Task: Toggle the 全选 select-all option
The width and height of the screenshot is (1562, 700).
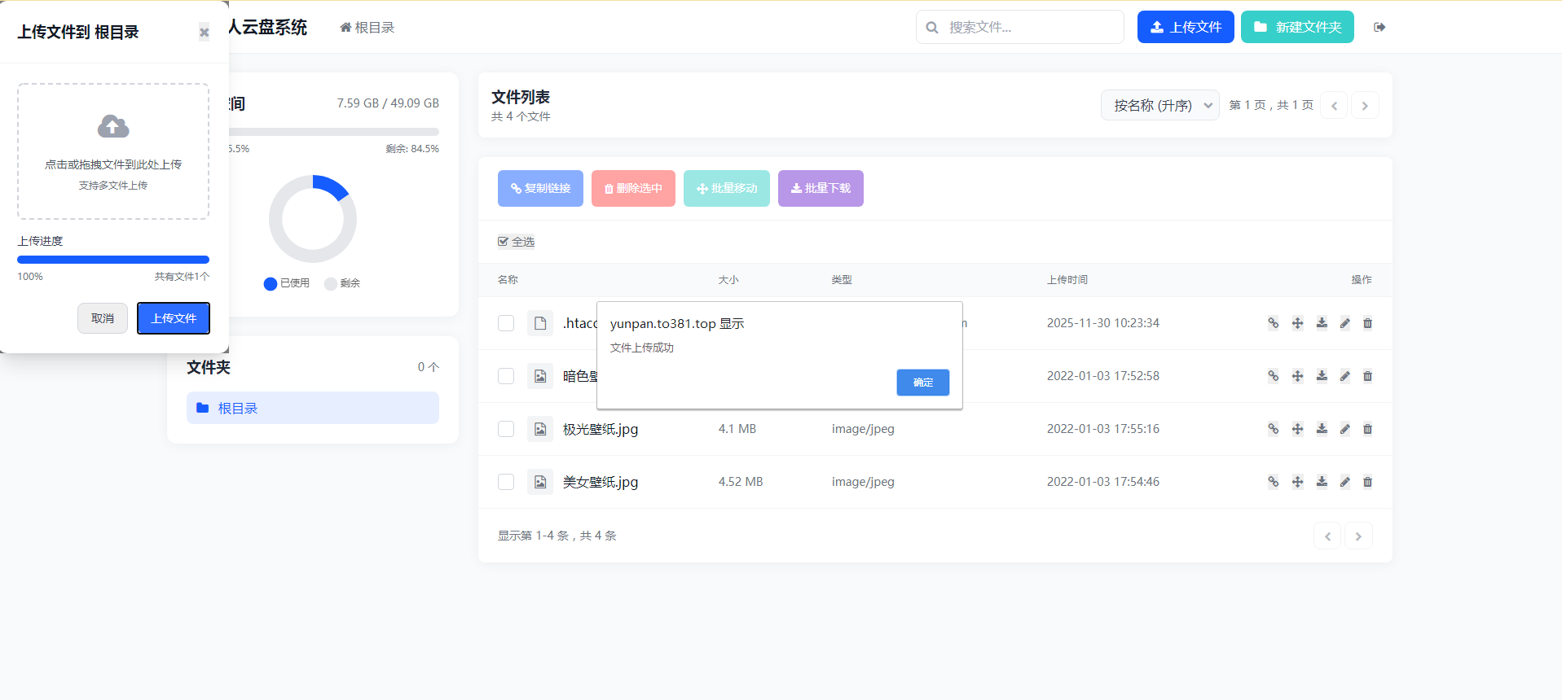Action: [x=516, y=242]
